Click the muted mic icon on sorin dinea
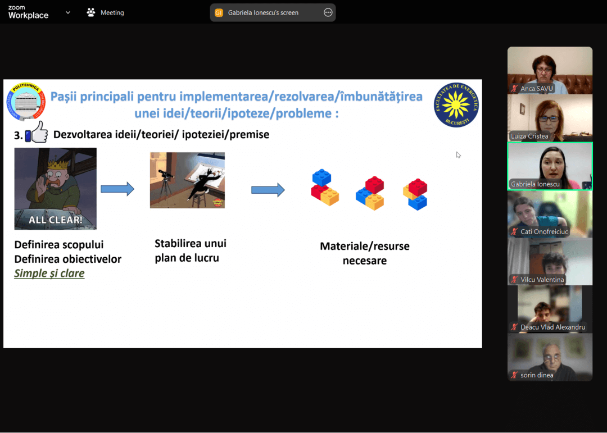This screenshot has width=607, height=433. 514,375
